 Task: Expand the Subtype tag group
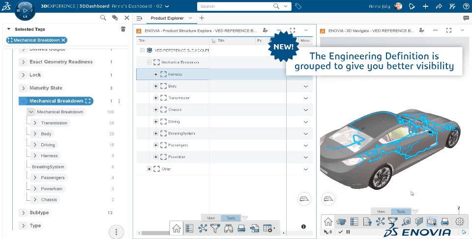pos(24,212)
